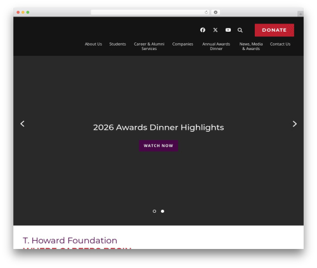The width and height of the screenshot is (317, 268).
Task: Close the browser window with red button
Action: click(18, 12)
